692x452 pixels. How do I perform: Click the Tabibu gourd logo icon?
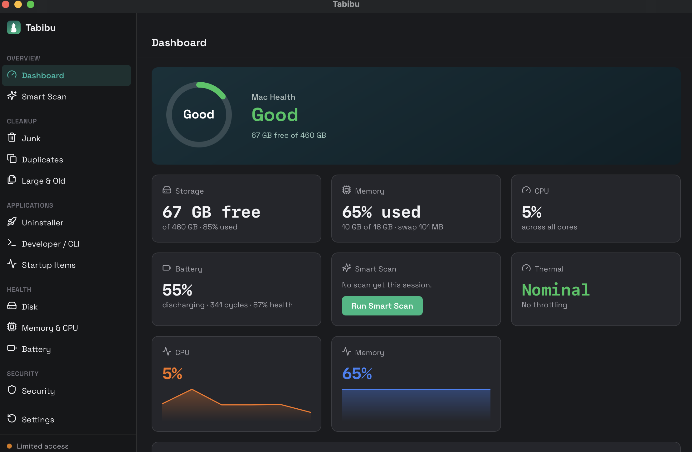[14, 28]
